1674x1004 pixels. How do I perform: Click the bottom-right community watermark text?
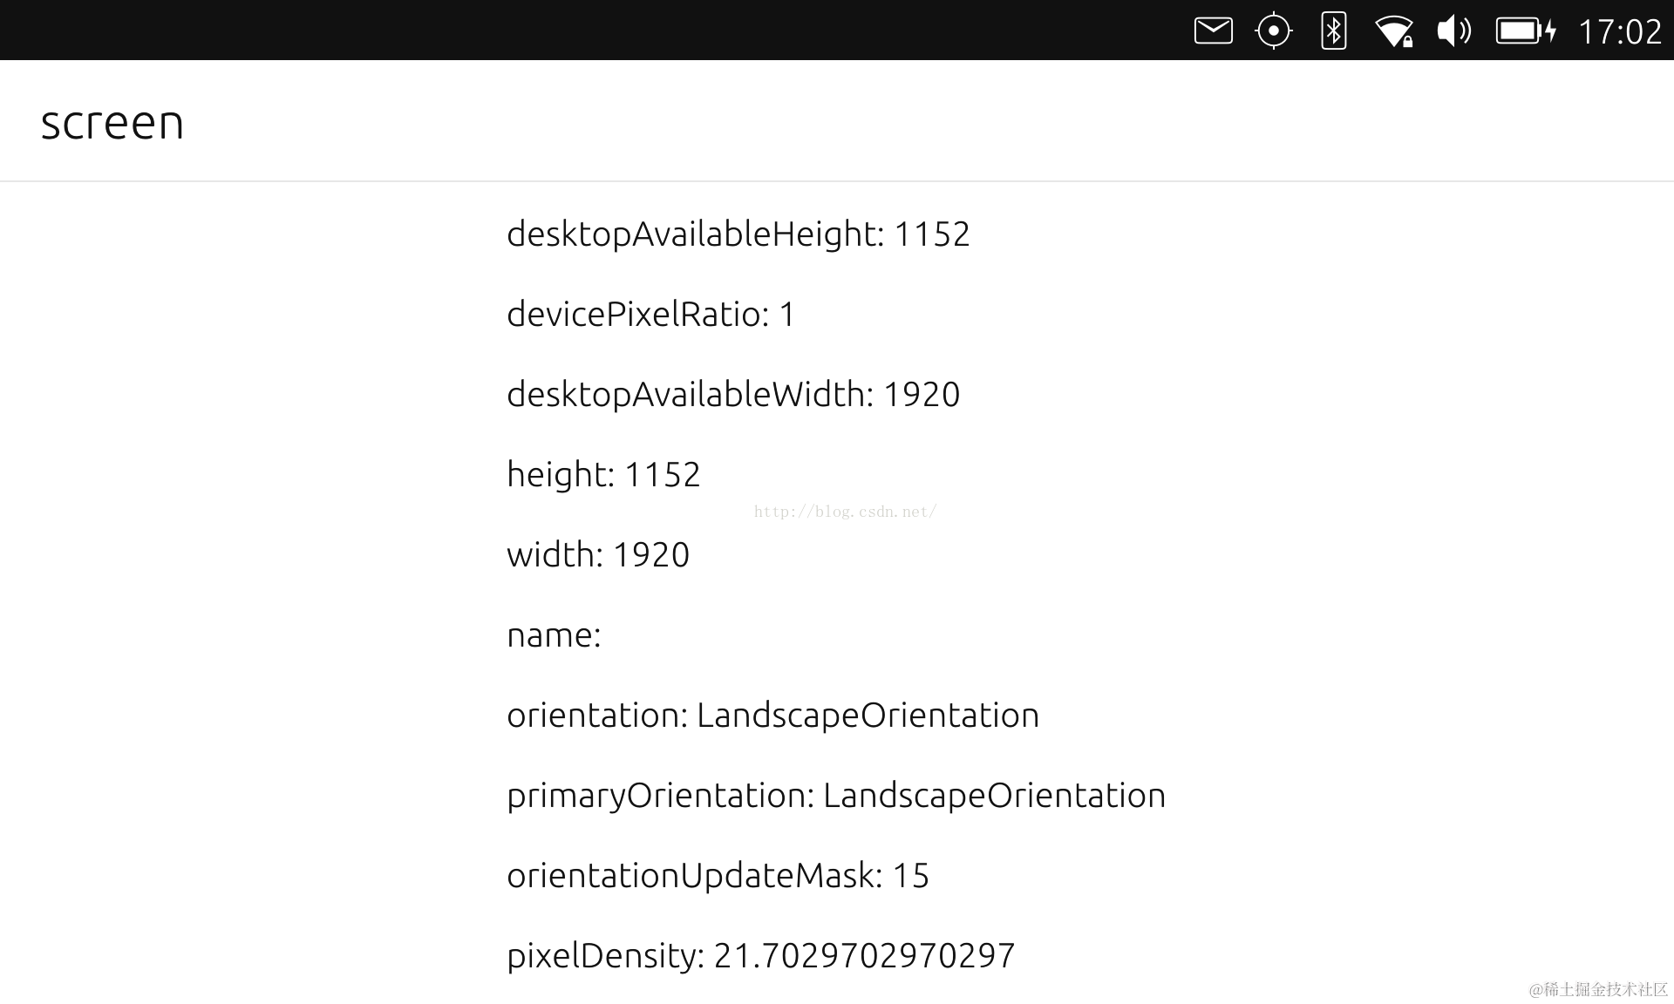(1597, 989)
